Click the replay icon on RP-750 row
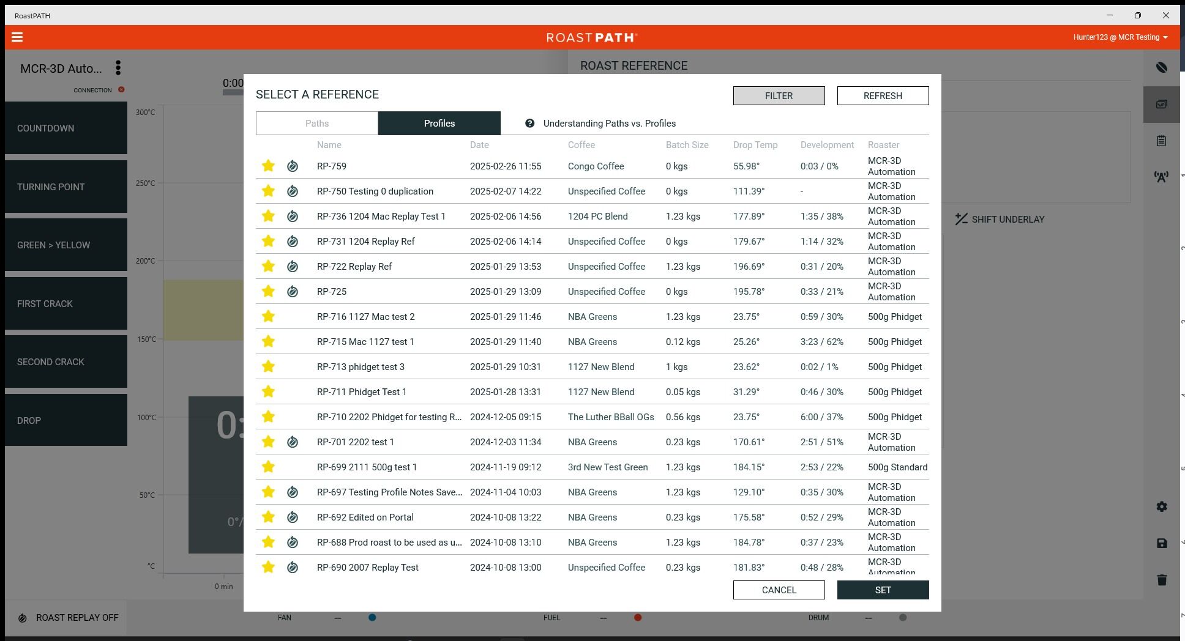This screenshot has width=1185, height=641. 293,191
